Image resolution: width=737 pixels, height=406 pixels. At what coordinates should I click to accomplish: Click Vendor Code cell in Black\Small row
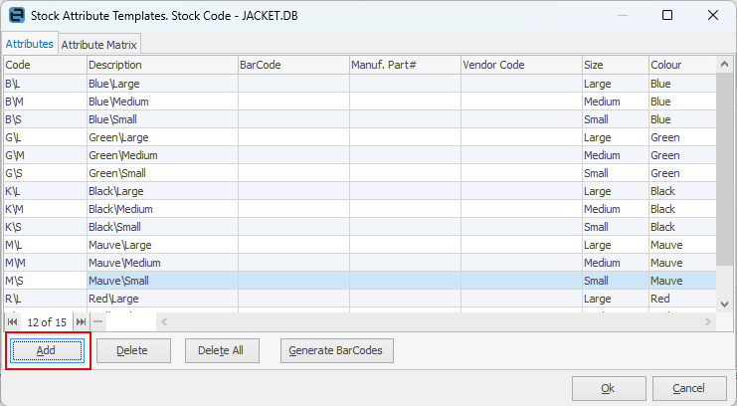[522, 227]
